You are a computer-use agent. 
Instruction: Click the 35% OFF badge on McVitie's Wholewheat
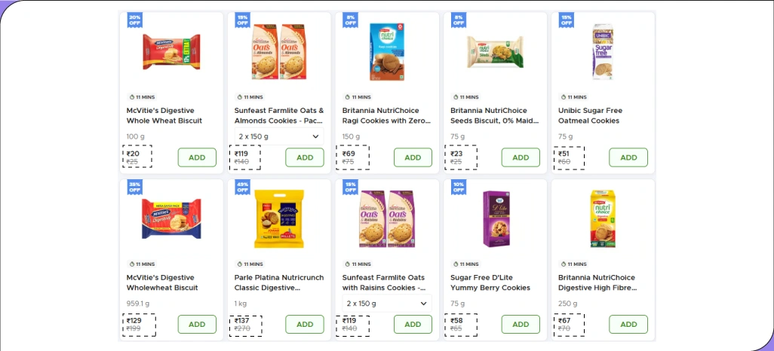pyautogui.click(x=135, y=187)
